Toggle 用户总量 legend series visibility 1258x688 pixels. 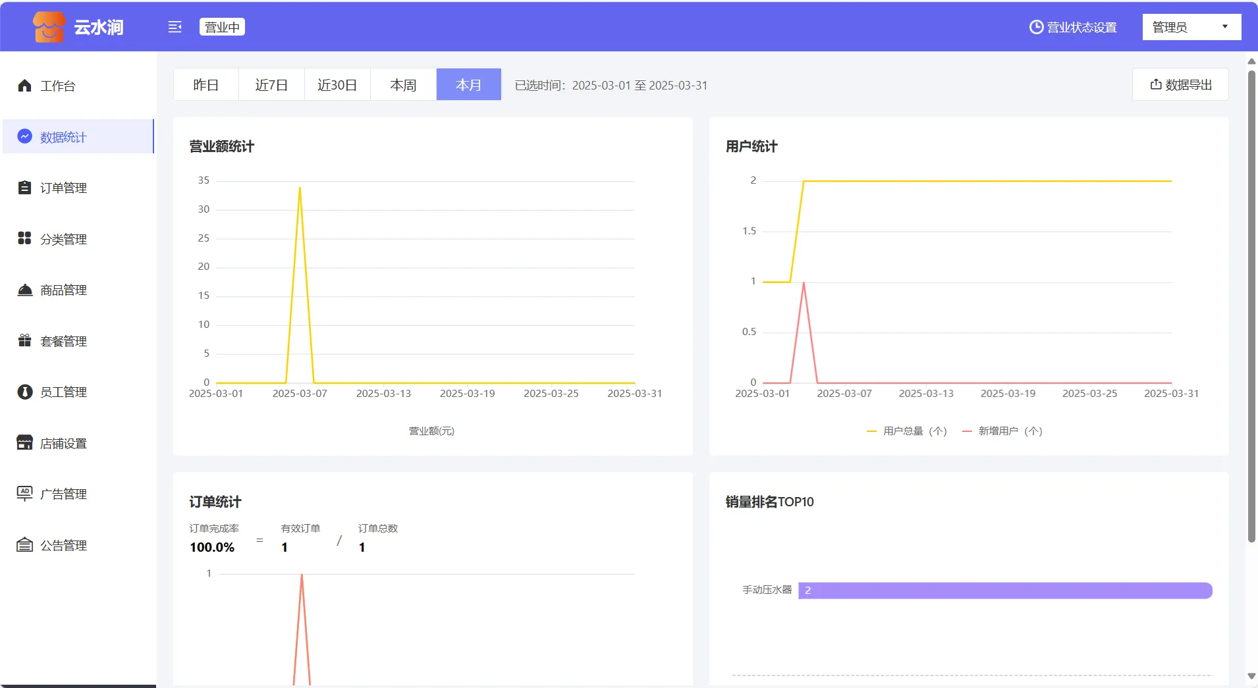pos(906,431)
